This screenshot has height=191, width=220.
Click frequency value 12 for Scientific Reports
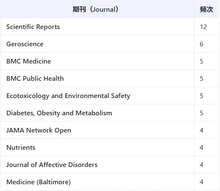(x=204, y=27)
